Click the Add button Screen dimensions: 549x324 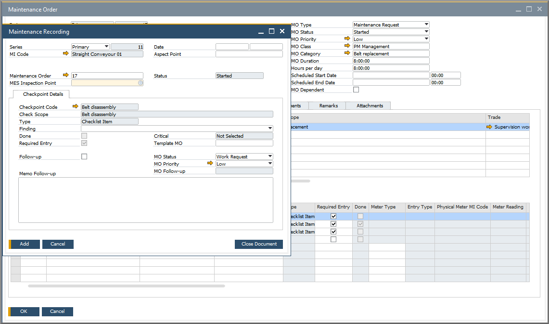point(24,244)
